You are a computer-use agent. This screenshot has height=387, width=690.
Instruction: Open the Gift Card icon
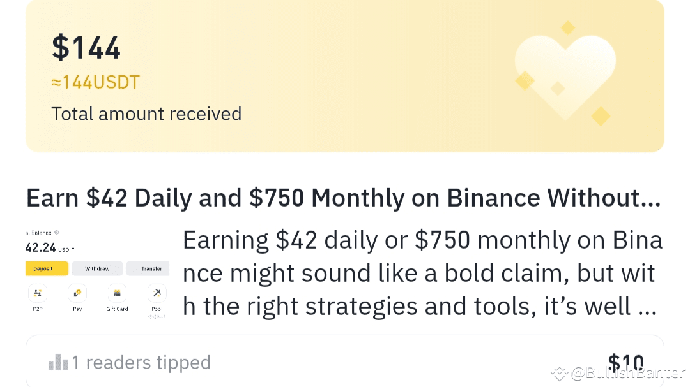117,293
